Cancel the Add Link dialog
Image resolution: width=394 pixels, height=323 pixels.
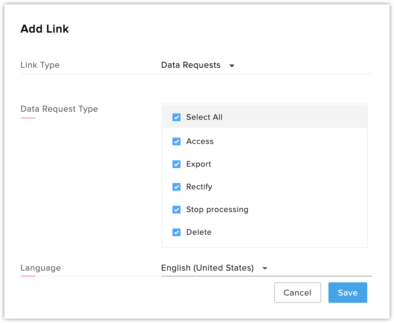[x=297, y=293]
